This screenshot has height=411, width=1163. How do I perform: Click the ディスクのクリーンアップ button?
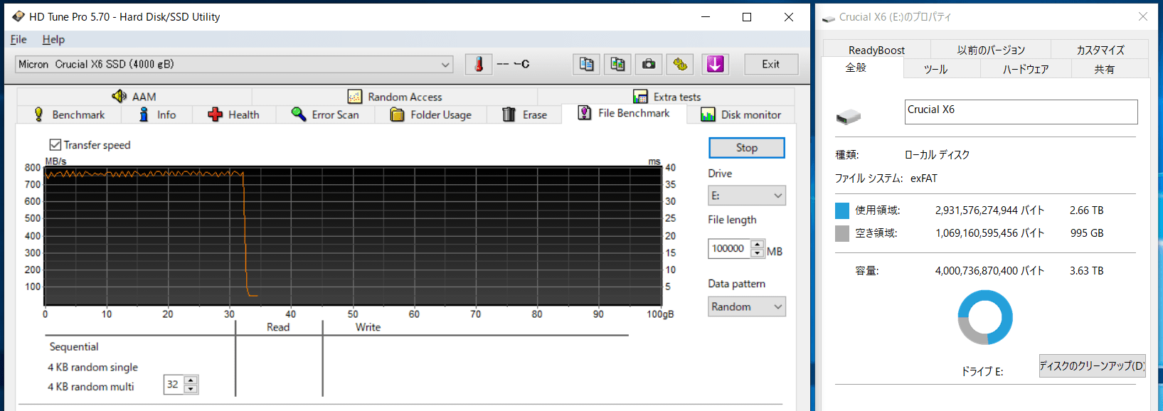click(x=1092, y=365)
